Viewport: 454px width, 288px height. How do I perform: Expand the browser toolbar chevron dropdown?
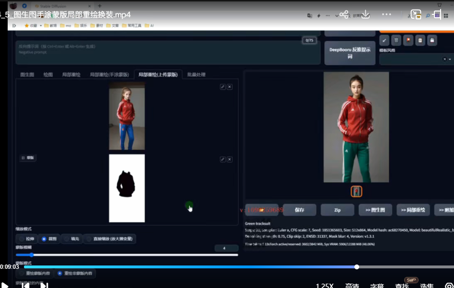pos(337,16)
